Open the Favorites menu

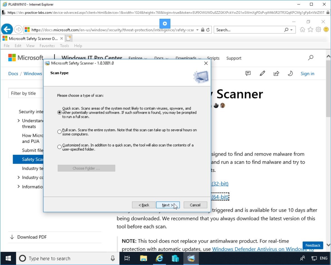[47, 46]
